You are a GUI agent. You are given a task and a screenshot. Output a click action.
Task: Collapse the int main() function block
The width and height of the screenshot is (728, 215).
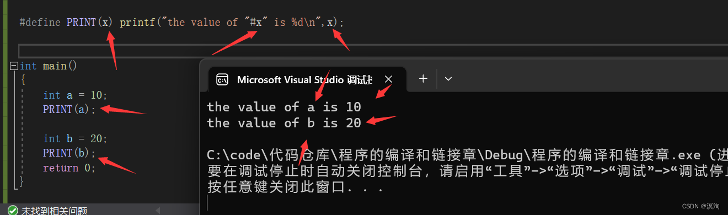tap(14, 66)
